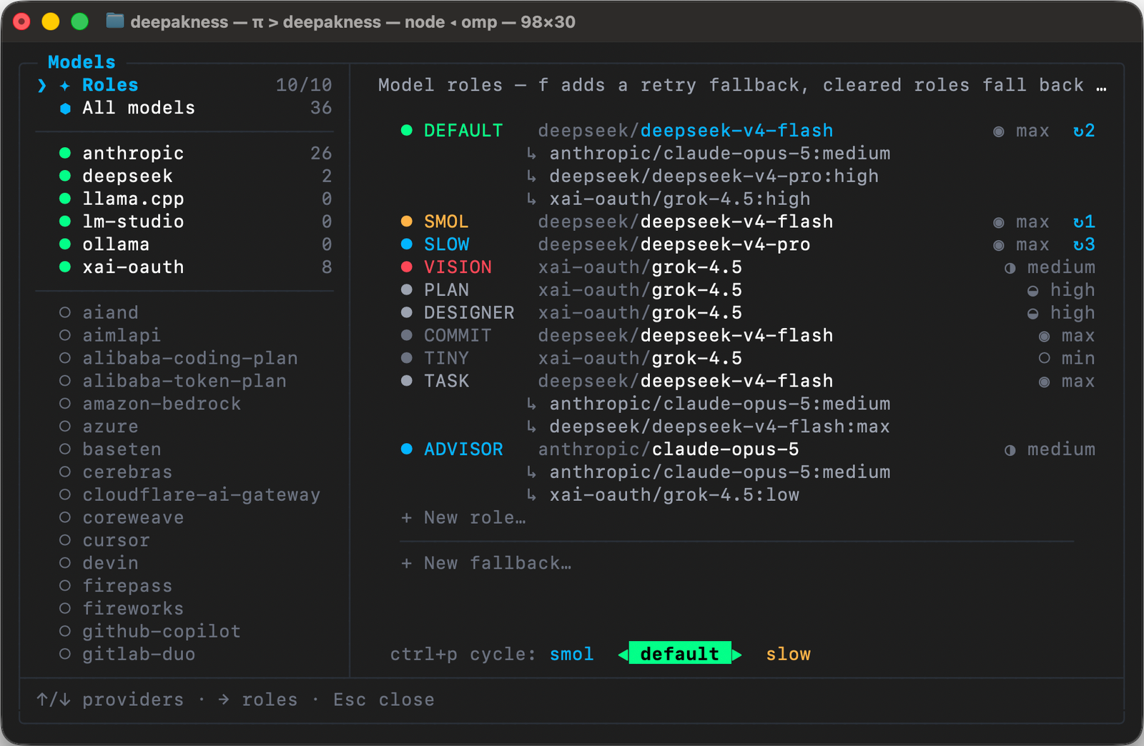Click anthropic/claude-opus-5 on the ADVISOR row
The image size is (1144, 746).
point(669,449)
